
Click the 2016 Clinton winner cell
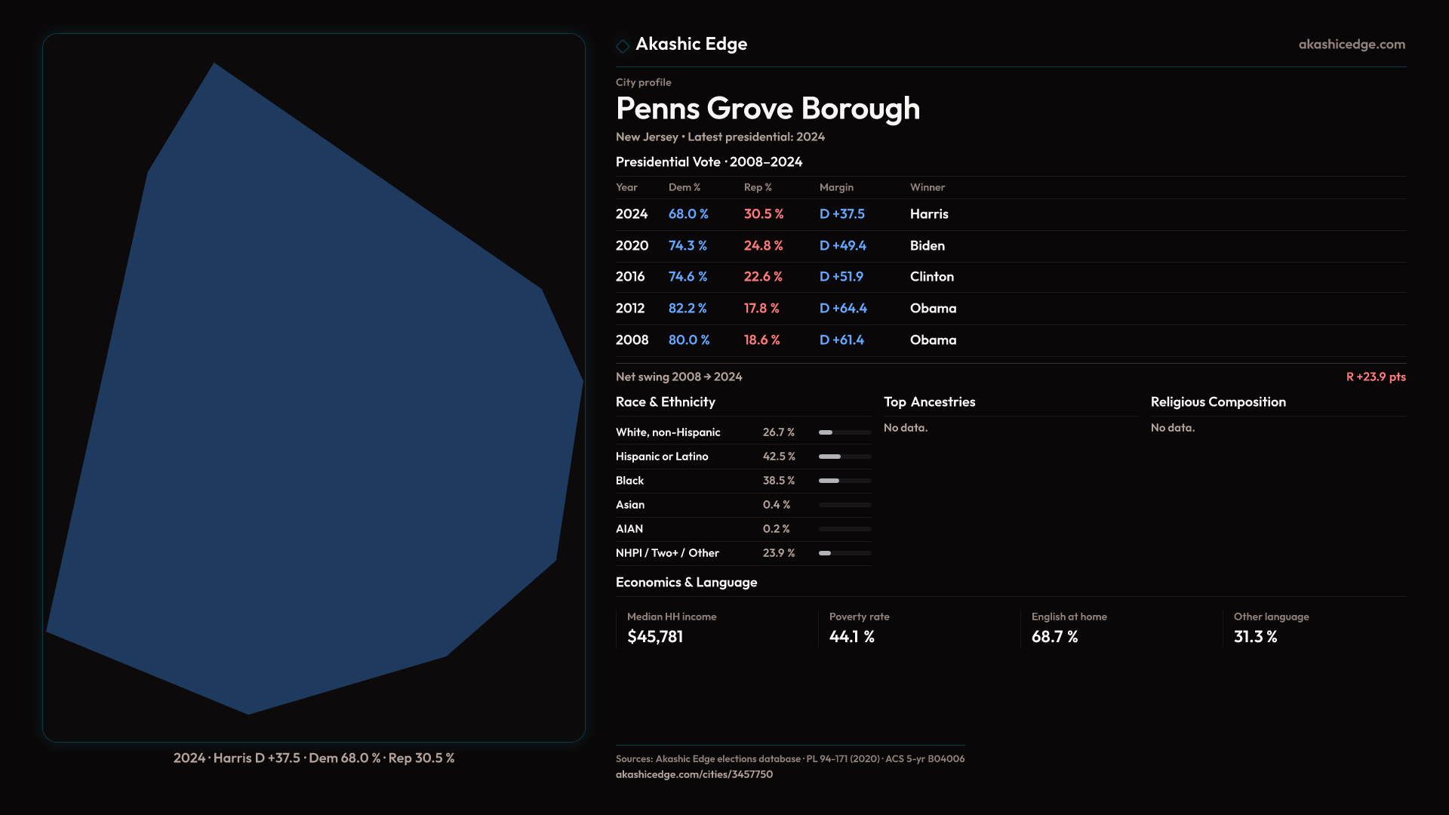931,277
